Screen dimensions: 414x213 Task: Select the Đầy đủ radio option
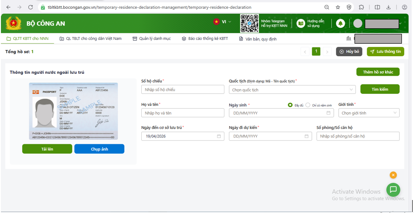pyautogui.click(x=290, y=105)
